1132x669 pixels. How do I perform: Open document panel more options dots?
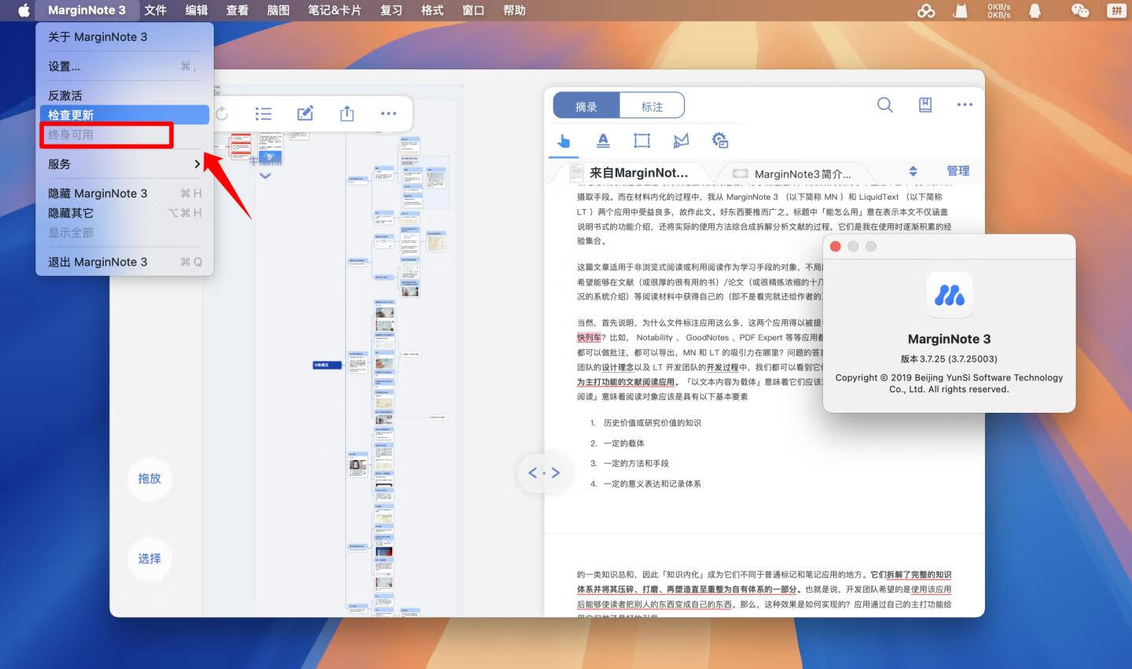click(x=965, y=105)
